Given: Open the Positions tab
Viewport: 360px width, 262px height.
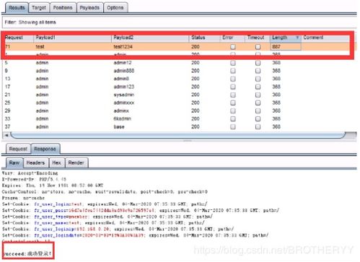Looking at the screenshot, I should (63, 7).
